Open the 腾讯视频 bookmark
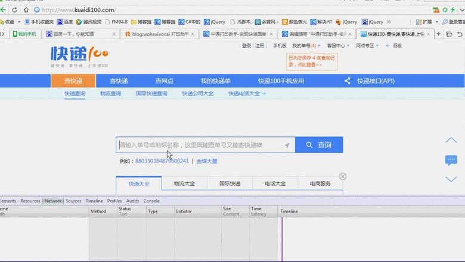The width and height of the screenshot is (465, 262). [x=89, y=22]
